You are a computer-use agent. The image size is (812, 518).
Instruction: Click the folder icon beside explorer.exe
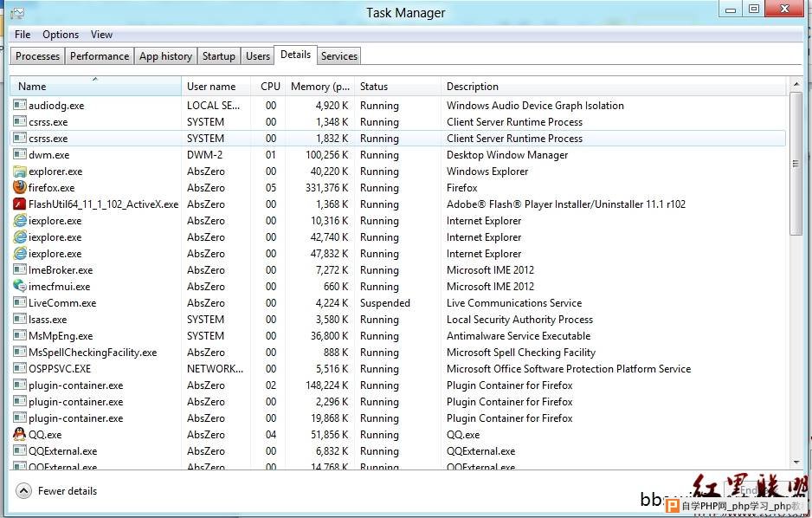[20, 171]
